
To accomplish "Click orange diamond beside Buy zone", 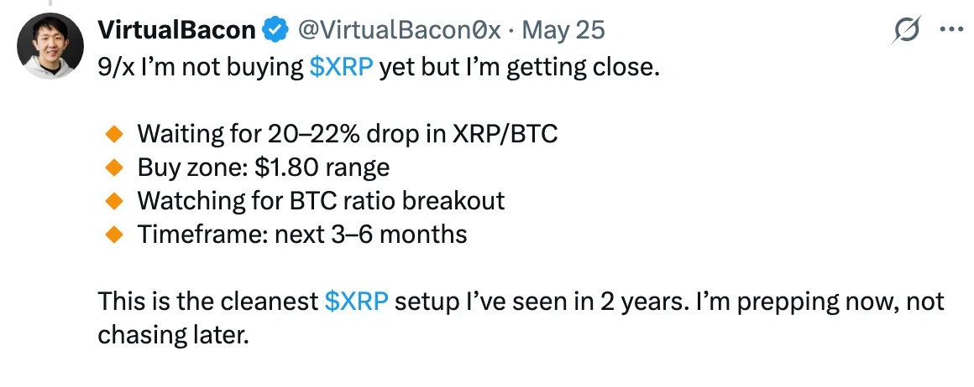I will (114, 168).
